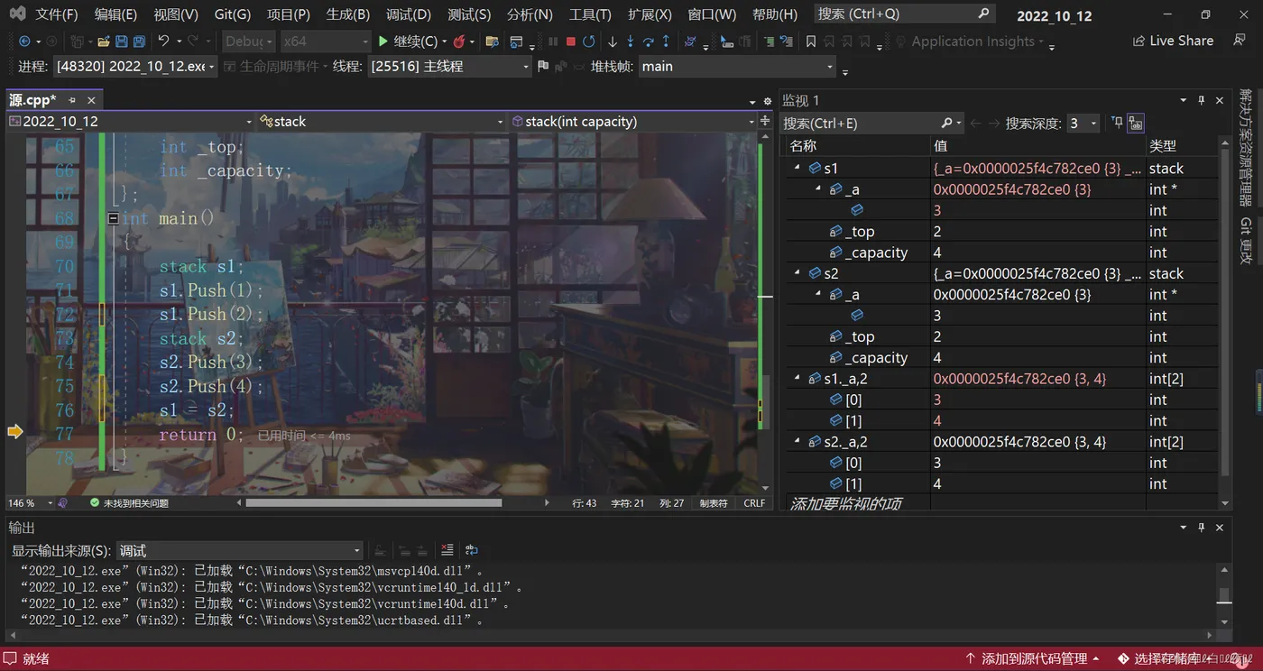Step Out of the current function
This screenshot has height=671, width=1263.
coord(666,41)
